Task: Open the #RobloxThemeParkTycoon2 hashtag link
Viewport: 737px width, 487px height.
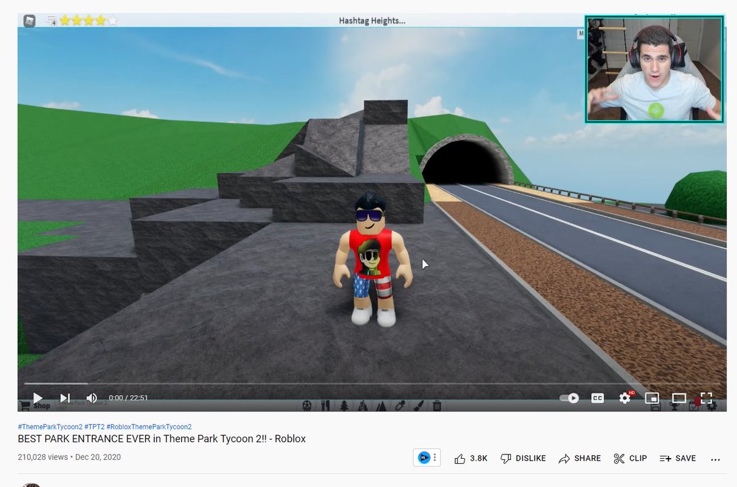Action: pyautogui.click(x=149, y=427)
